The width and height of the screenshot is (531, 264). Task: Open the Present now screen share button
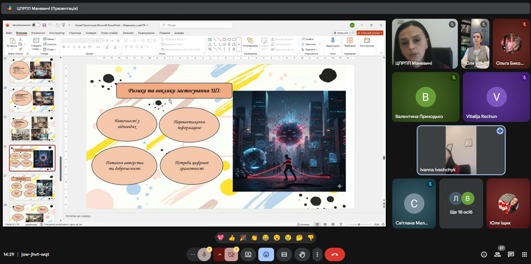coord(248,254)
